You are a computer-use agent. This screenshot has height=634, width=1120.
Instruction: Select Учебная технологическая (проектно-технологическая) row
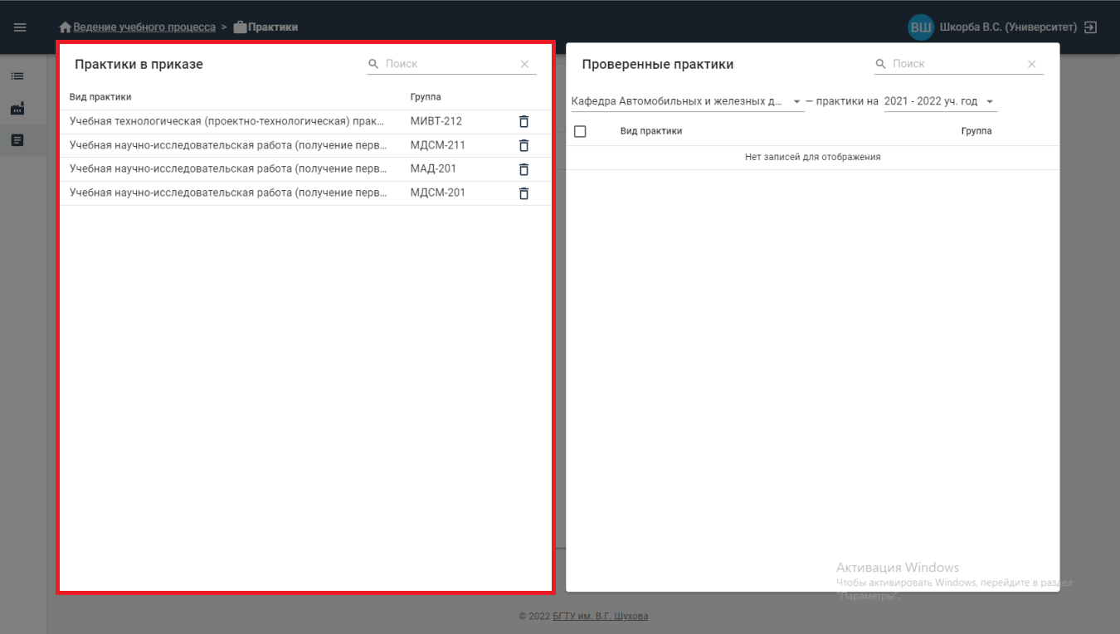(305, 121)
